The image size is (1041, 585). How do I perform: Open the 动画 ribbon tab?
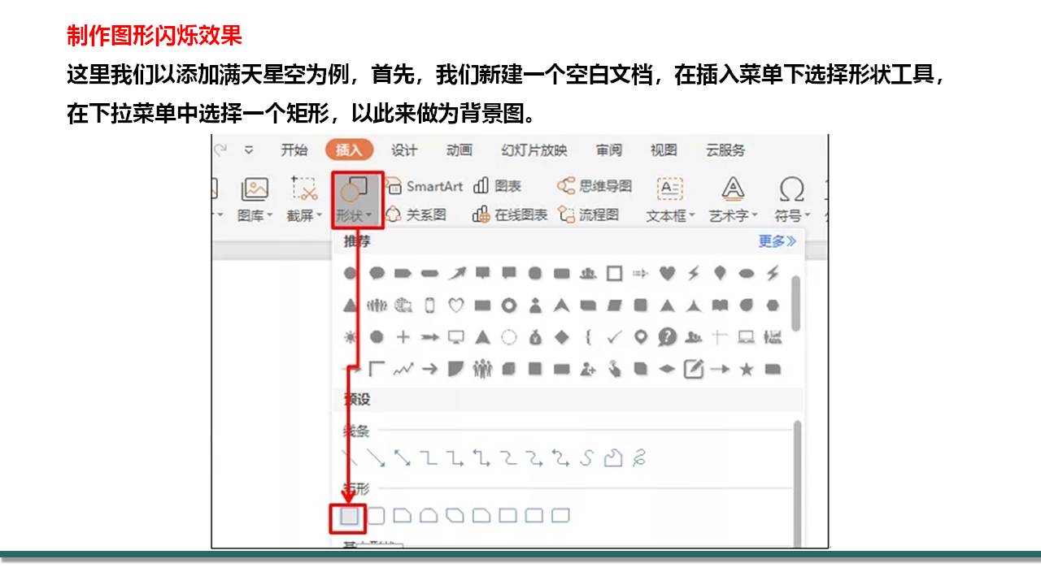click(459, 150)
